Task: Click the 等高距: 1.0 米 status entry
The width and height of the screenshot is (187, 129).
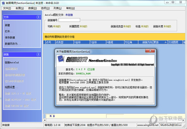Action: [52, 125]
